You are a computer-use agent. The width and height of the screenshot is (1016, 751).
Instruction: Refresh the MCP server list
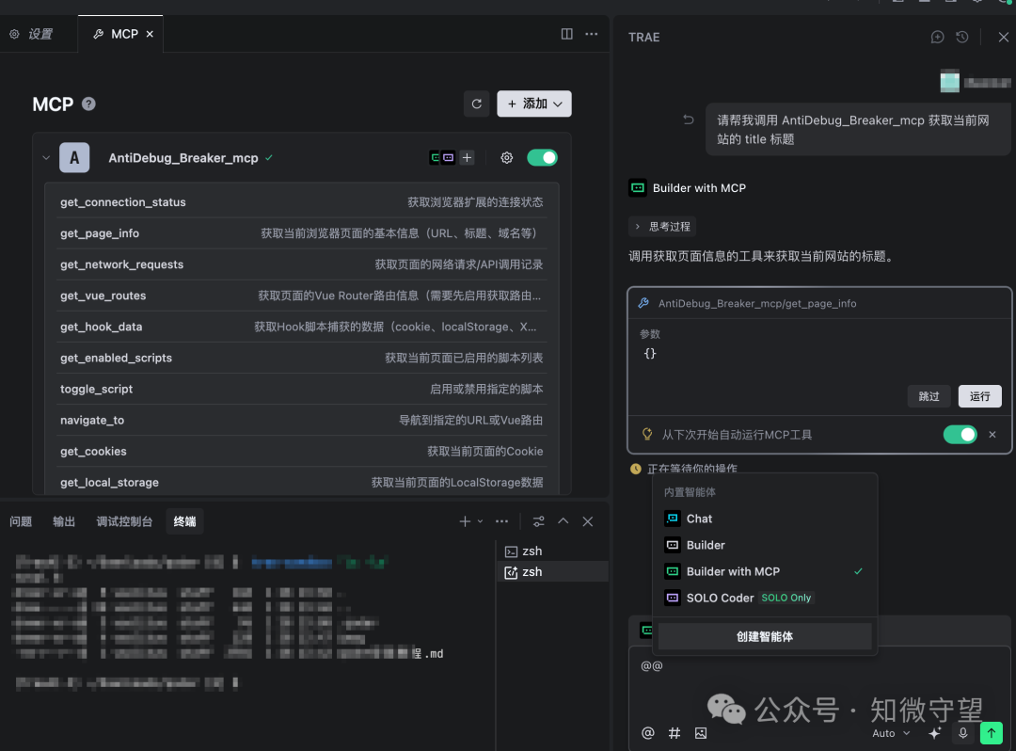point(476,104)
